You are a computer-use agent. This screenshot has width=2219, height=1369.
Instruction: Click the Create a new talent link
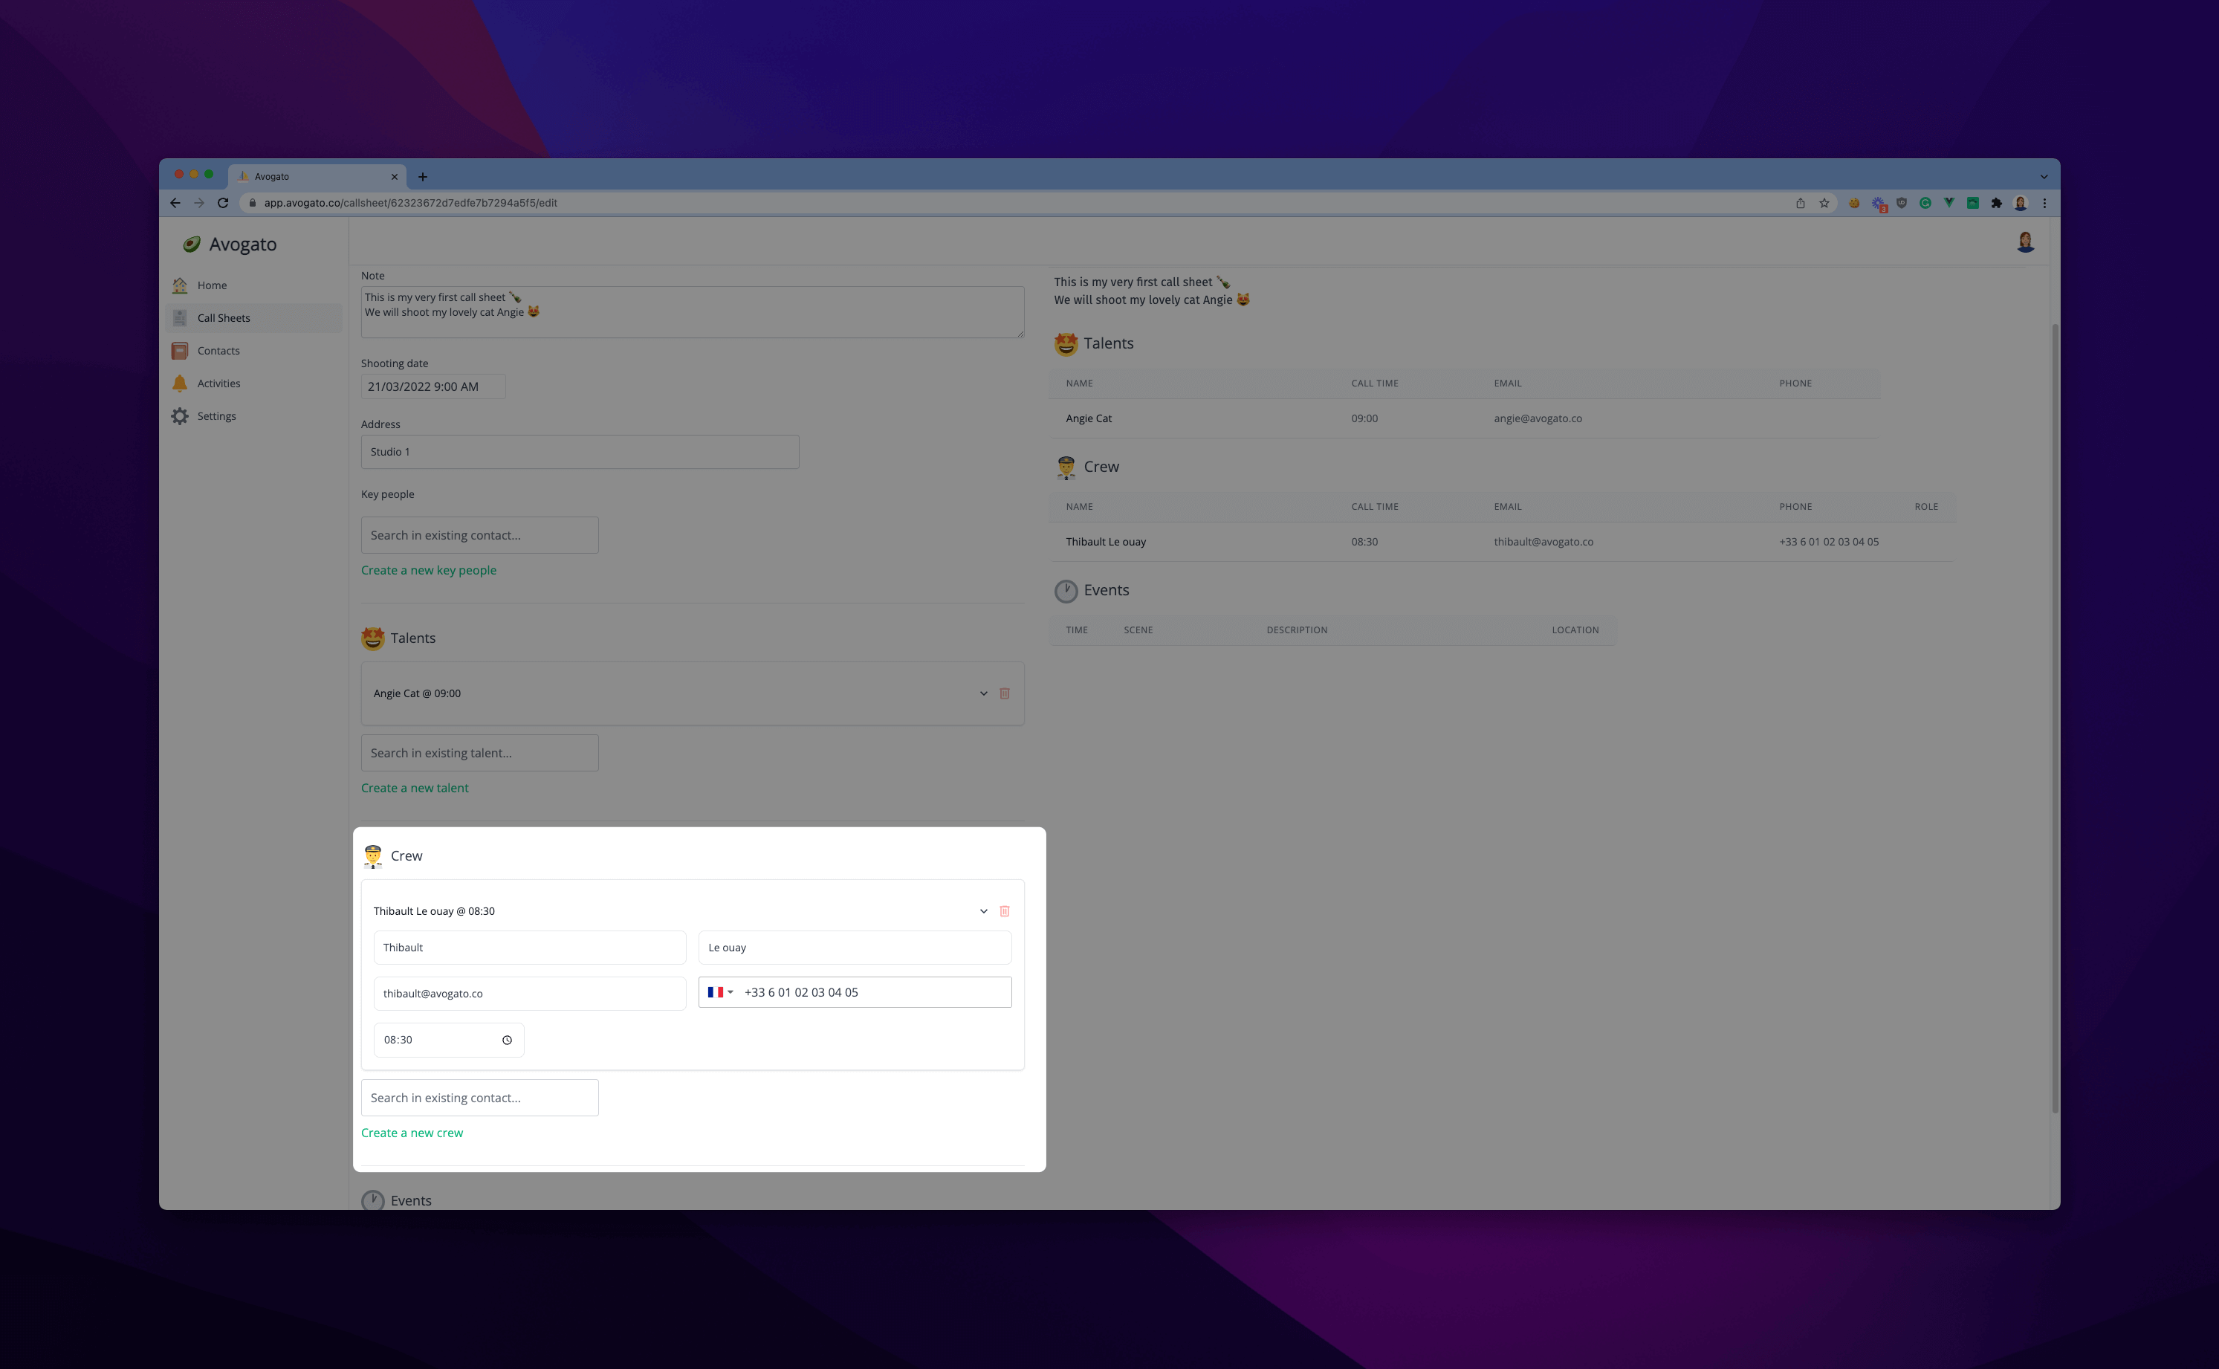(x=415, y=788)
